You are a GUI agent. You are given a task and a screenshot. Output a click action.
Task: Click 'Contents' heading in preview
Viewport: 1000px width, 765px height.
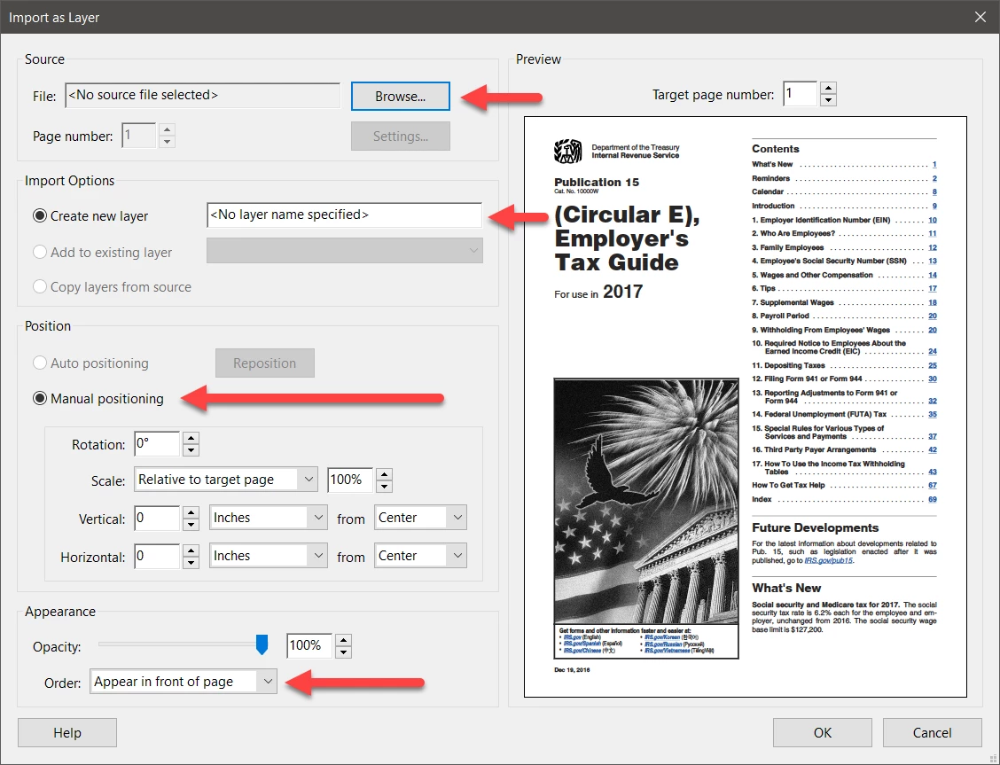[x=776, y=149]
